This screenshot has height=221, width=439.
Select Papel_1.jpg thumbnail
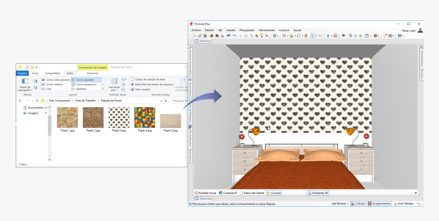tap(67, 117)
